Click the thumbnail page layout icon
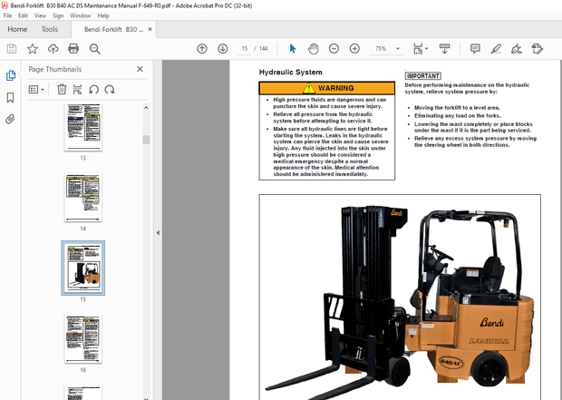The height and width of the screenshot is (400, 562). coord(77,89)
